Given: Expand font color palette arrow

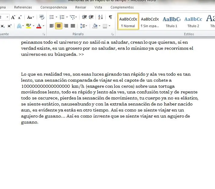Looking at the screenshot, I should point(43,26).
